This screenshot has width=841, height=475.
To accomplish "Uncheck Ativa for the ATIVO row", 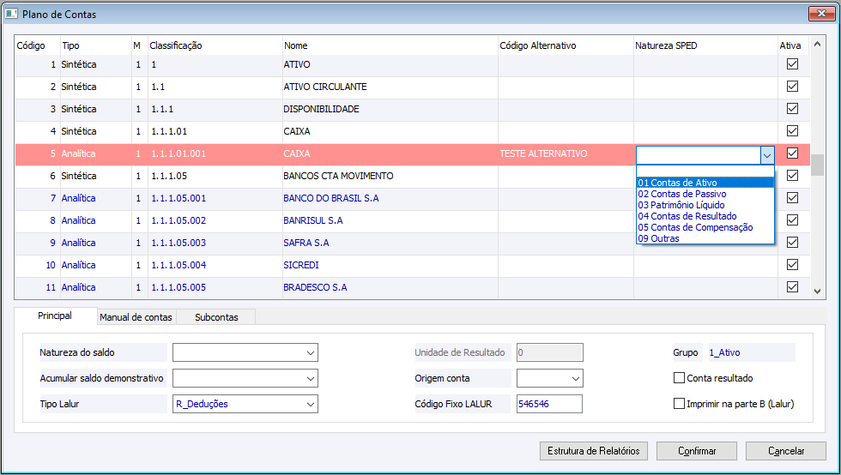I will 792,63.
